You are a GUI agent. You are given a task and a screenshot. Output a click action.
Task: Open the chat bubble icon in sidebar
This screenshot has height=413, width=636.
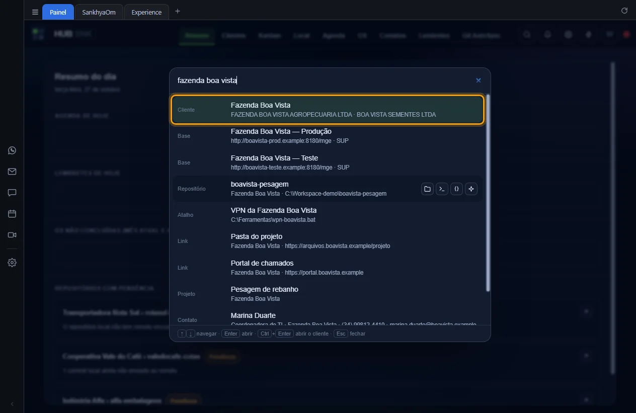12,193
